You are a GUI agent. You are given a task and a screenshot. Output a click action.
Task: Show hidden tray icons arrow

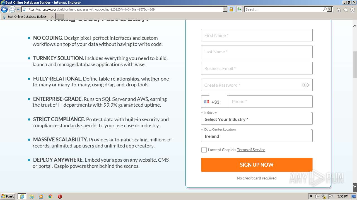(311, 196)
